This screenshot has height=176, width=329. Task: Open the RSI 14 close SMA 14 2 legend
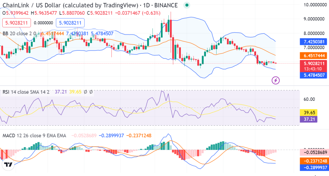(x=26, y=92)
